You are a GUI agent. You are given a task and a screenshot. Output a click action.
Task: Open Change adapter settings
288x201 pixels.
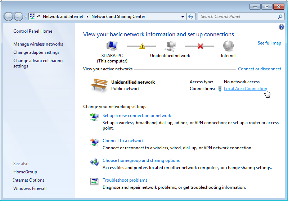(36, 52)
